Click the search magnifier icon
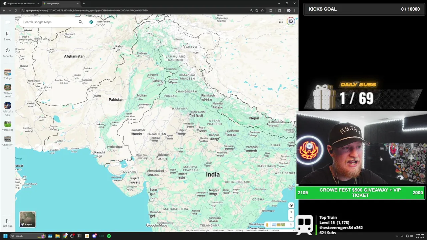This screenshot has width=427, height=240. click(80, 22)
